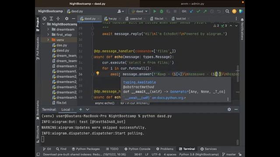Collapse all items in Project tree

tap(58, 18)
